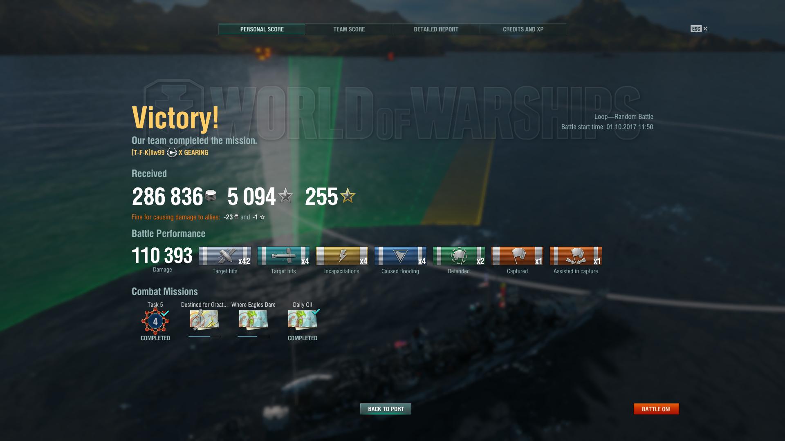785x441 pixels.
Task: Click the Defended ribbon icon
Action: [459, 256]
